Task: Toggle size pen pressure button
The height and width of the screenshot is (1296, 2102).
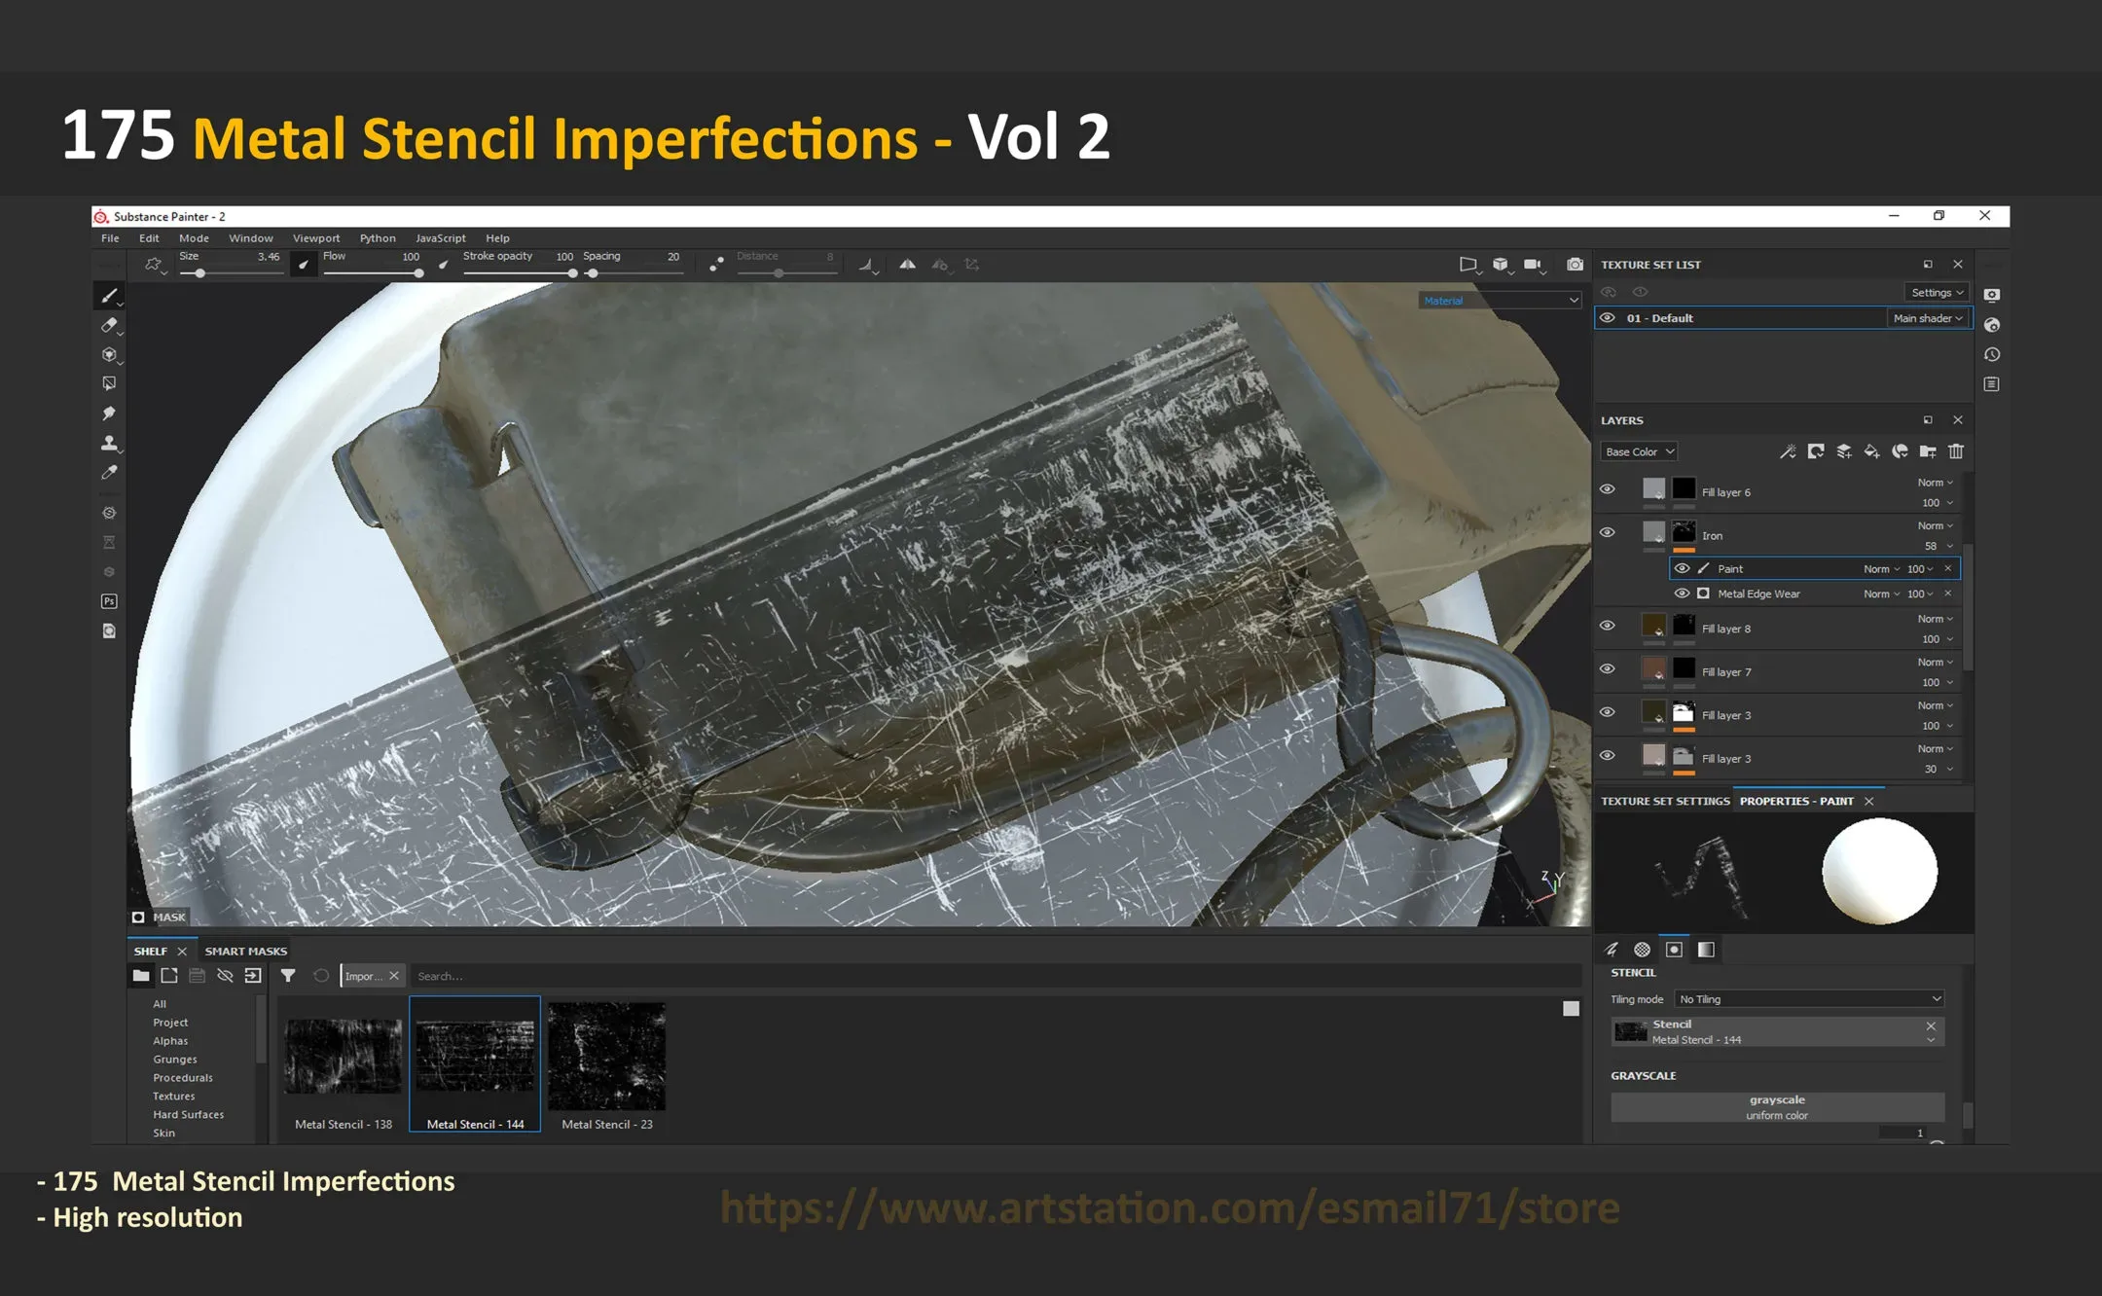Action: coord(304,264)
